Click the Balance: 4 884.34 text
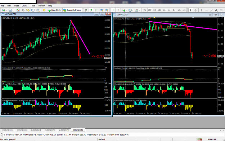Viewport: 225px width, 141px height. click(x=14, y=135)
